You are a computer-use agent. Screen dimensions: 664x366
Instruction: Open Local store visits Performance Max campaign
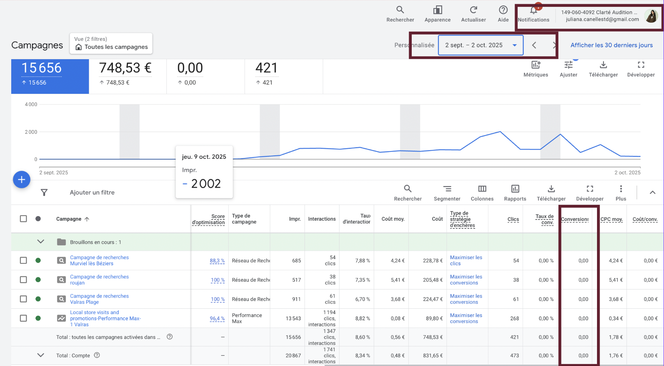(105, 318)
